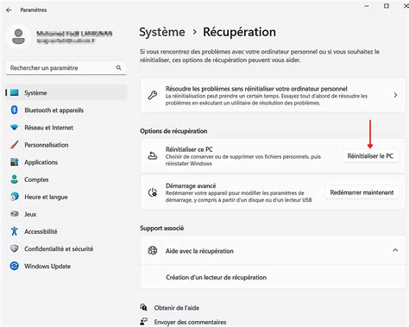Click the Windows Update sync icon

pyautogui.click(x=15, y=266)
